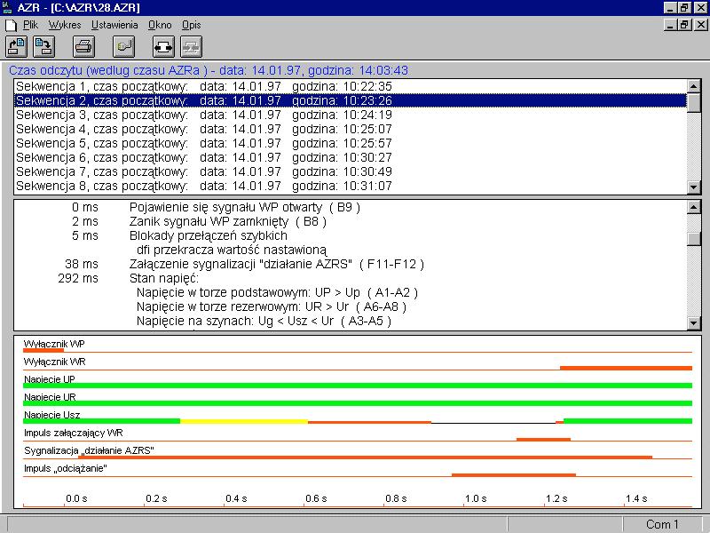The width and height of the screenshot is (710, 533).
Task: Select Sekwencja 8 at 10:31:07
Action: pyautogui.click(x=351, y=186)
